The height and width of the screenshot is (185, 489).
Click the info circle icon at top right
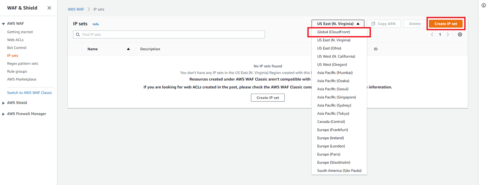(x=483, y=5)
